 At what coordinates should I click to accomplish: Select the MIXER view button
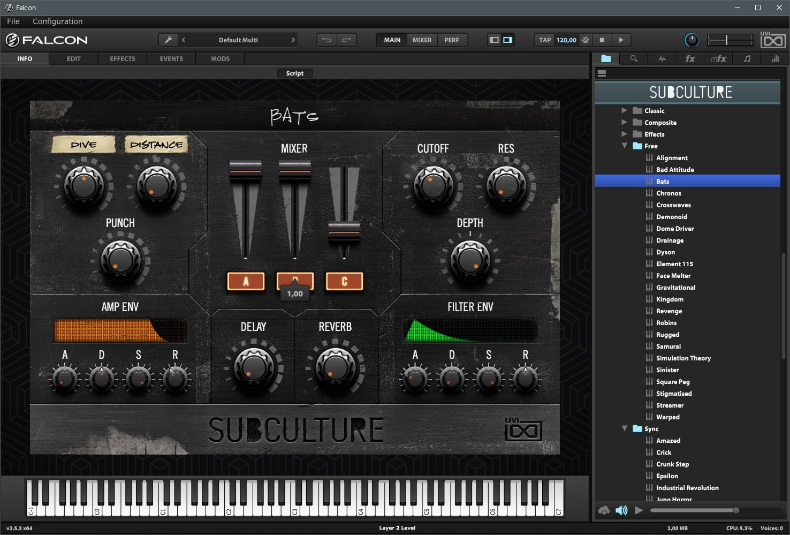pyautogui.click(x=422, y=40)
